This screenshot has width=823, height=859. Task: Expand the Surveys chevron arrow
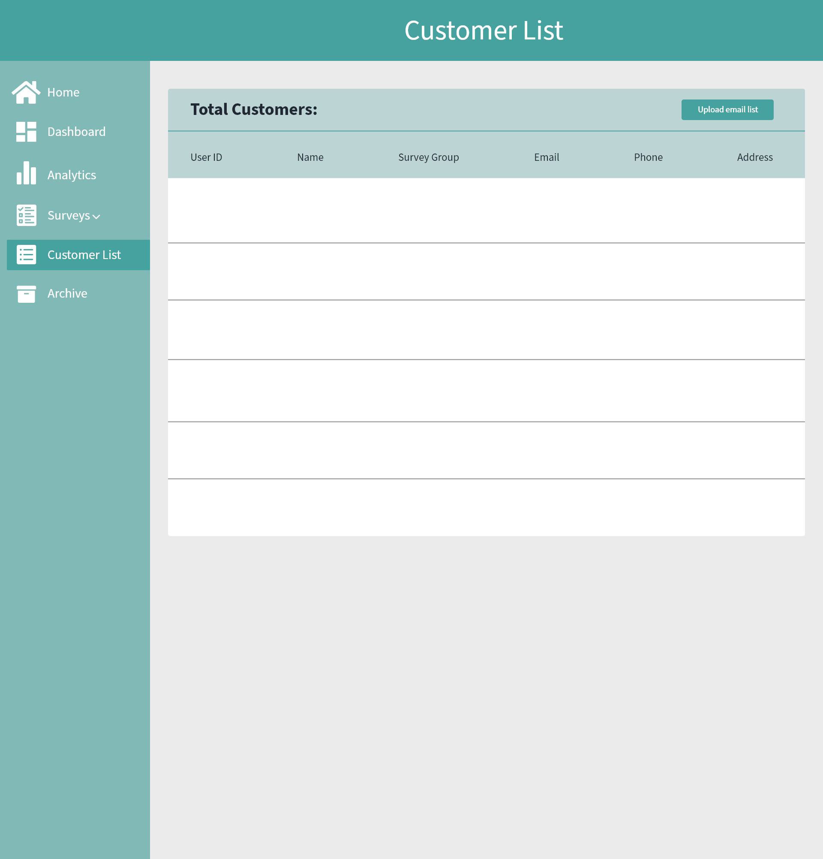click(96, 217)
